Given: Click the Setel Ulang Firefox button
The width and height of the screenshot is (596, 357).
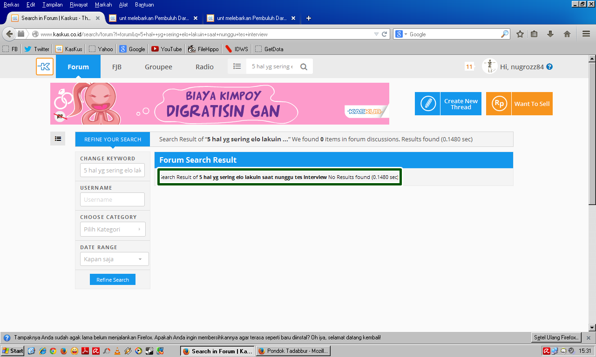Looking at the screenshot, I should pyautogui.click(x=556, y=337).
